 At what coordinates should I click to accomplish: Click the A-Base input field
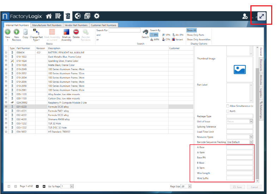(240, 147)
